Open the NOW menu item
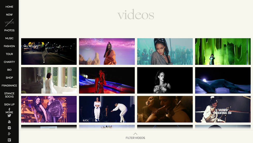The width and height of the screenshot is (253, 143). pos(9,15)
